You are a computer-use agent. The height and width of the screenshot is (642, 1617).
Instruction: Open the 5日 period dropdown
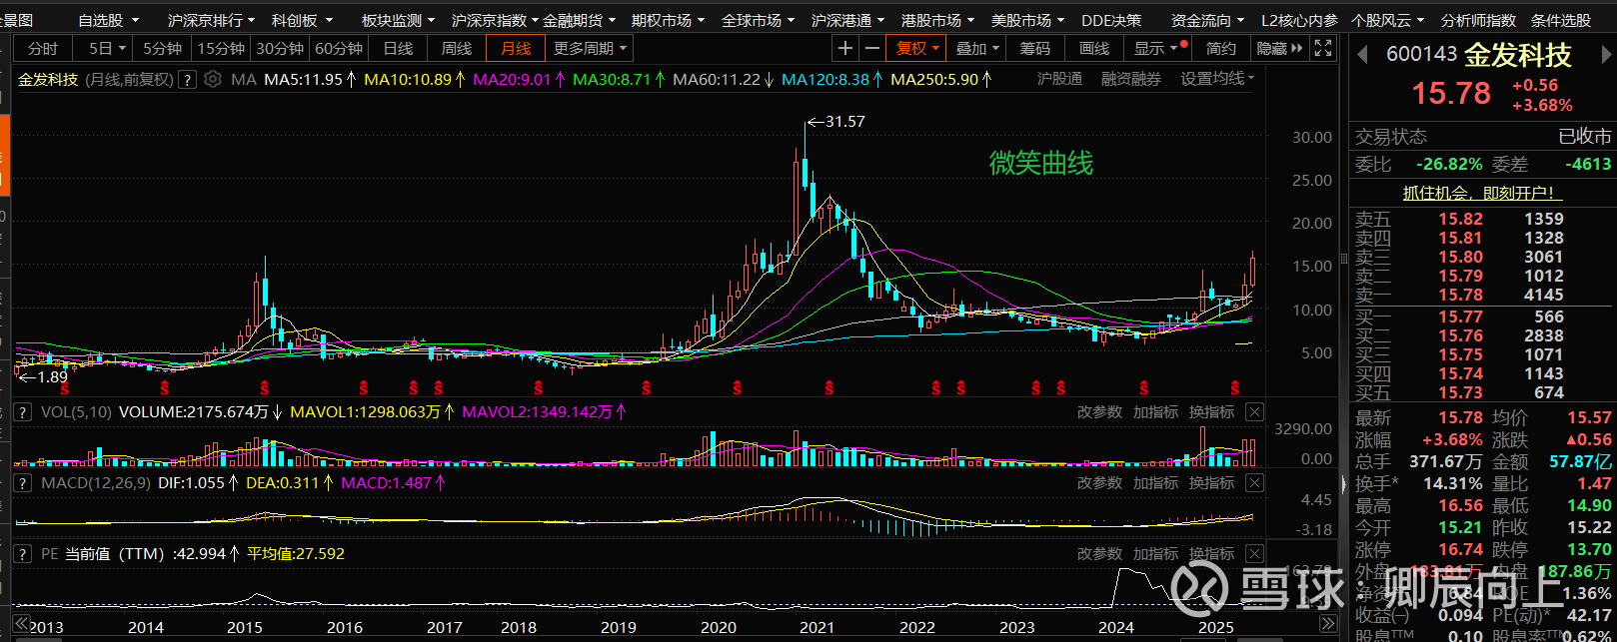point(108,48)
